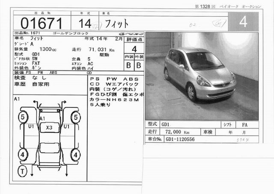Select the left U1 dent mark
The image size is (274, 194).
31,127
